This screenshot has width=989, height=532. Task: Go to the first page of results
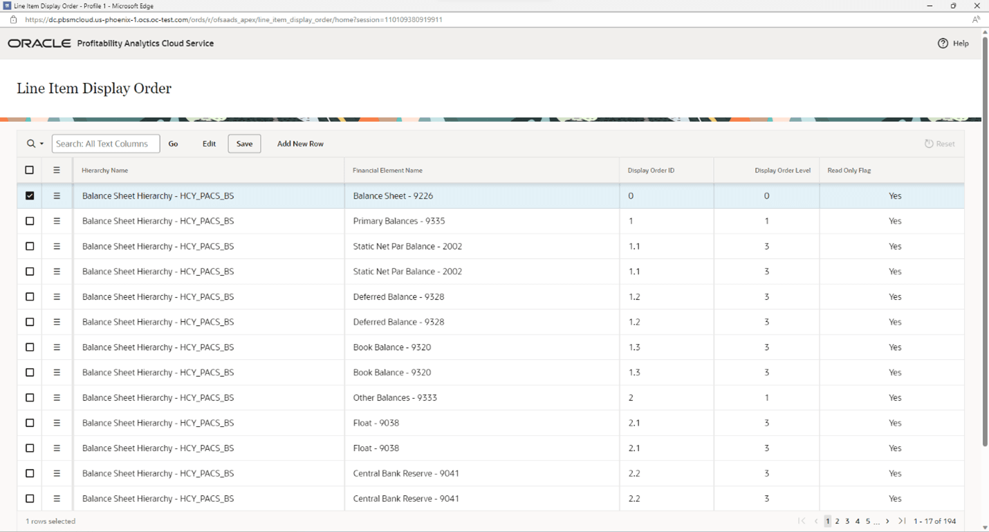(802, 521)
